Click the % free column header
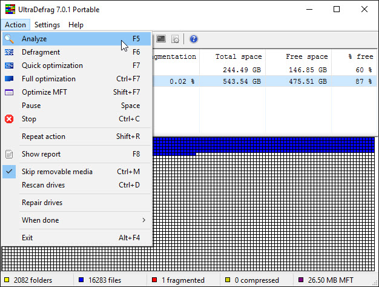 tap(354, 56)
